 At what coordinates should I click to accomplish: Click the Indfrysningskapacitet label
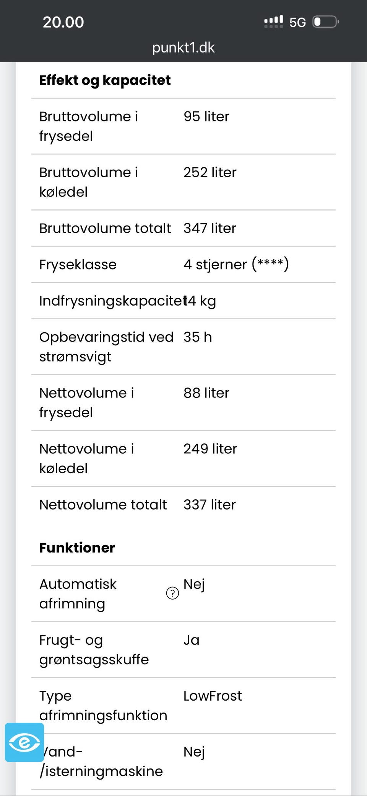pyautogui.click(x=111, y=301)
